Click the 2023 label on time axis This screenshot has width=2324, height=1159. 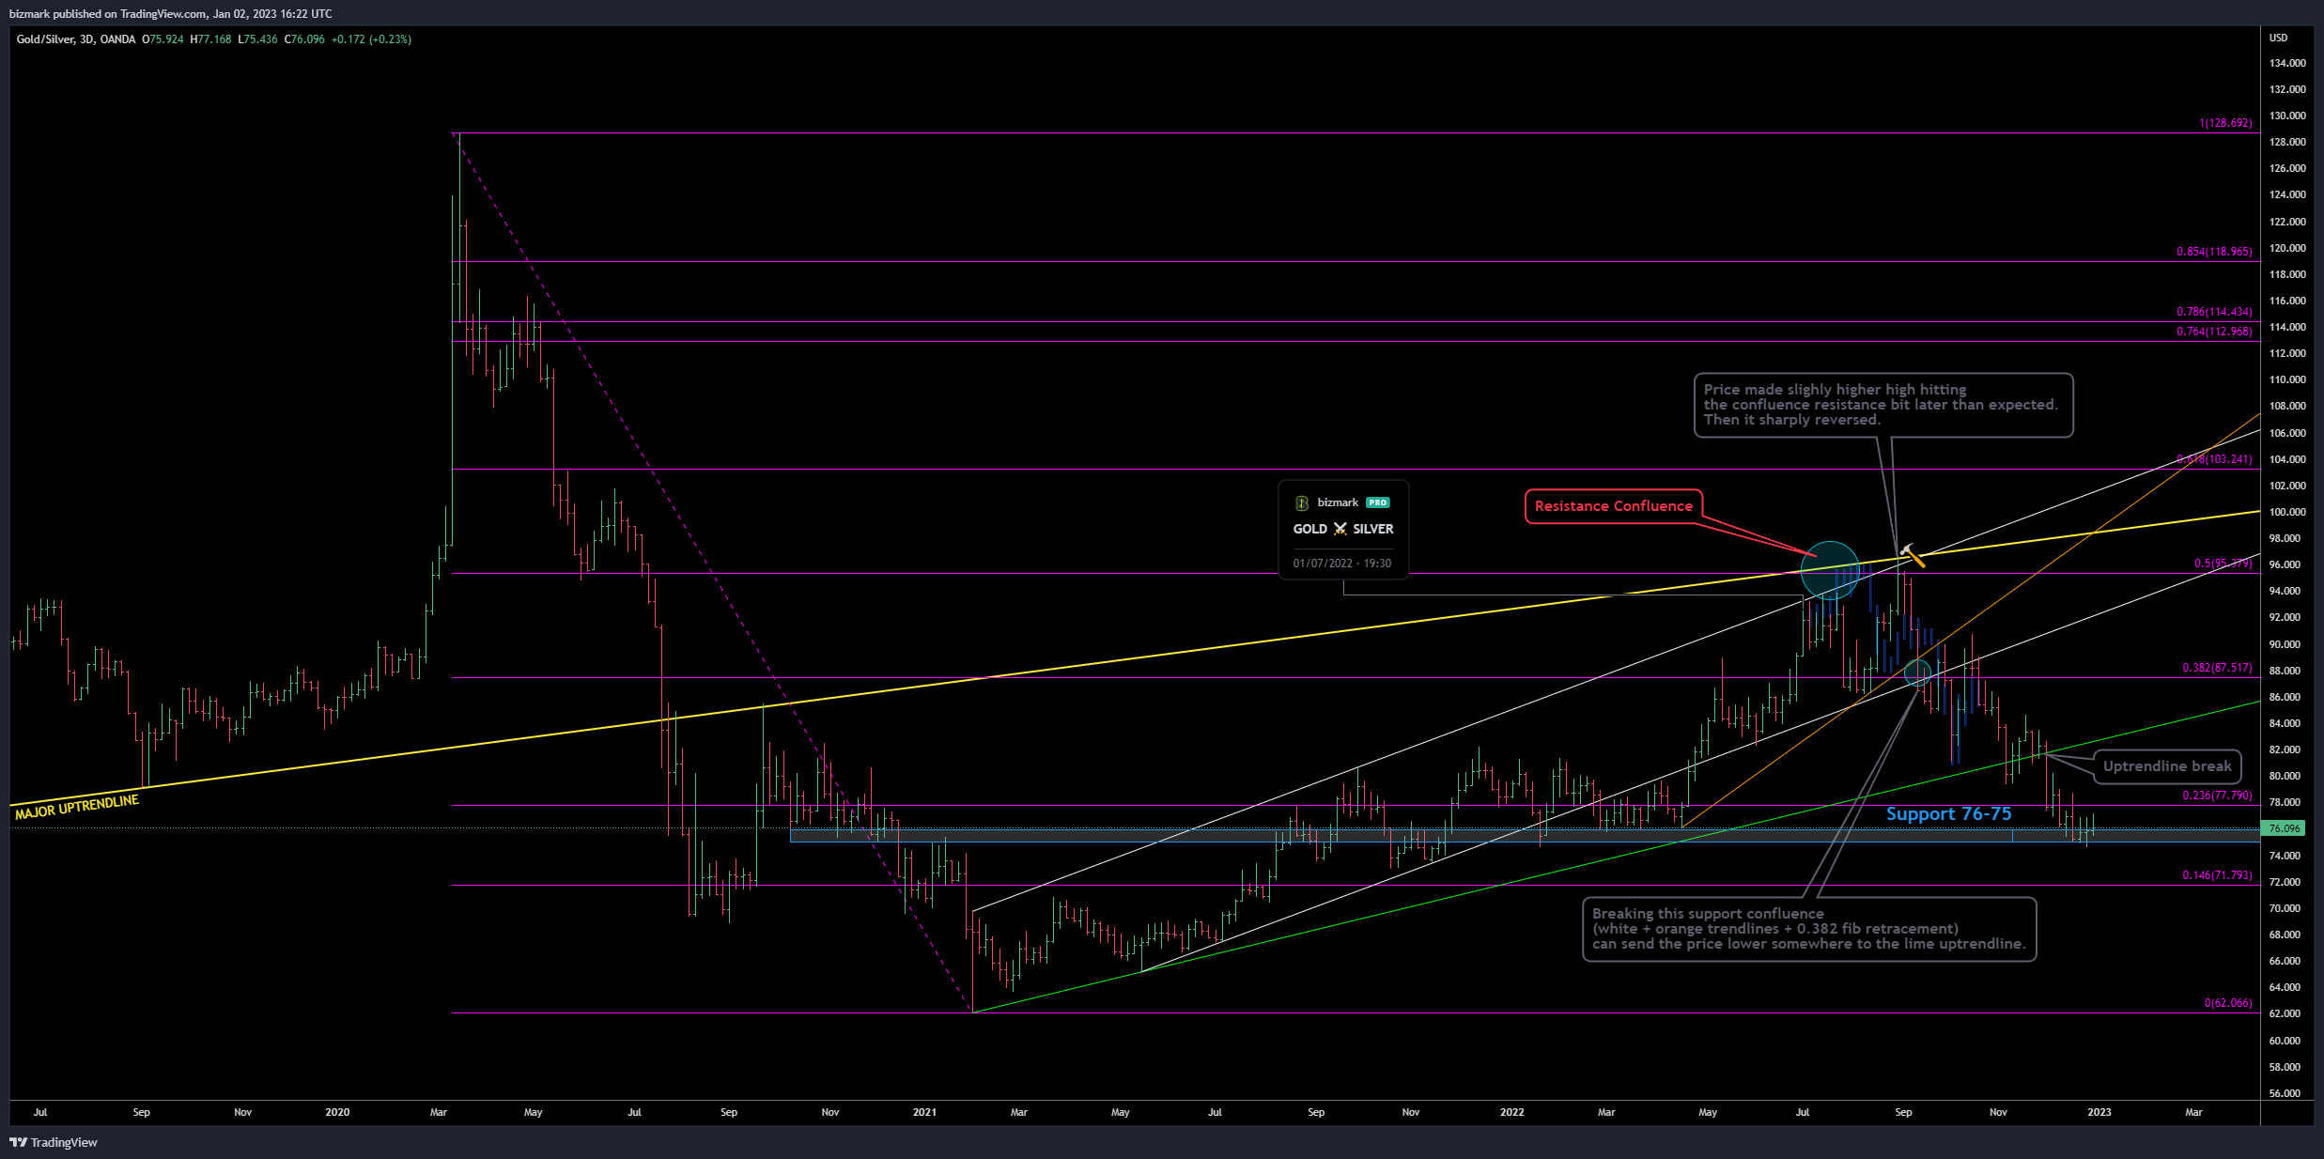click(2099, 1112)
